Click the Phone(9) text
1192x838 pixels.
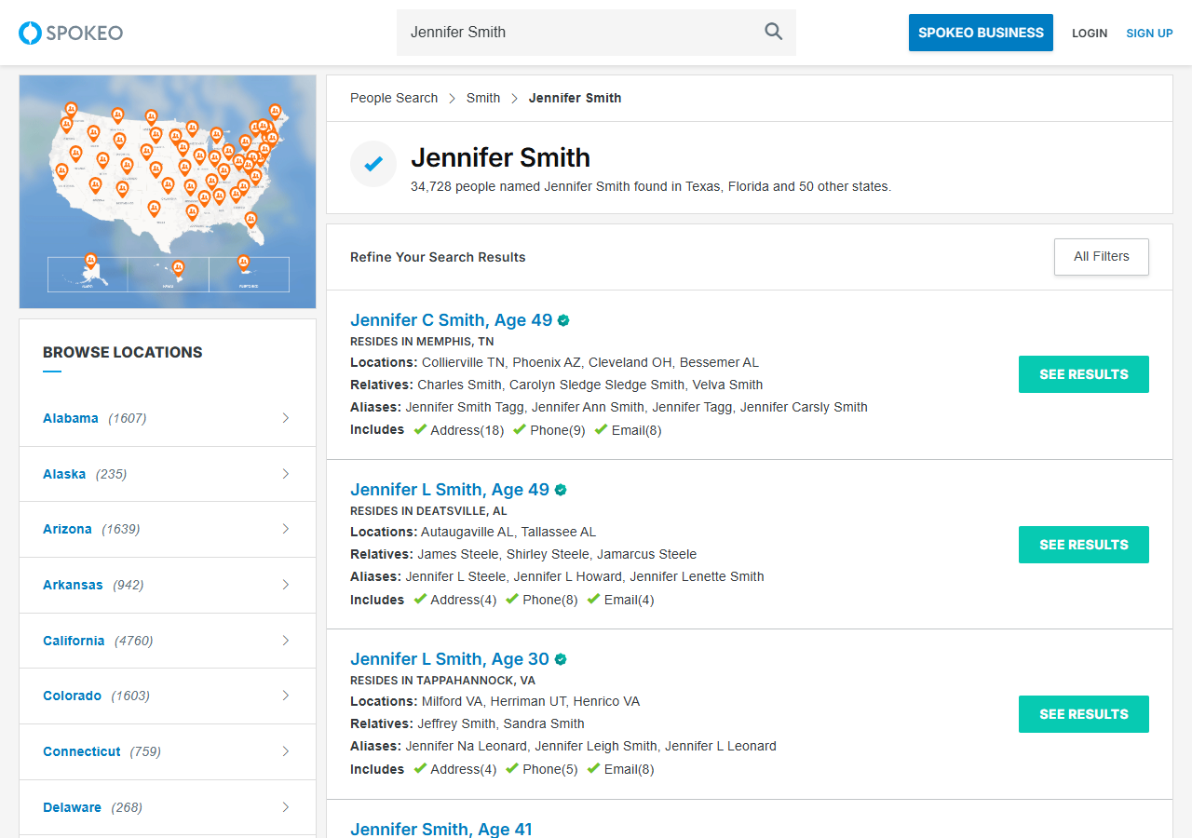click(558, 430)
